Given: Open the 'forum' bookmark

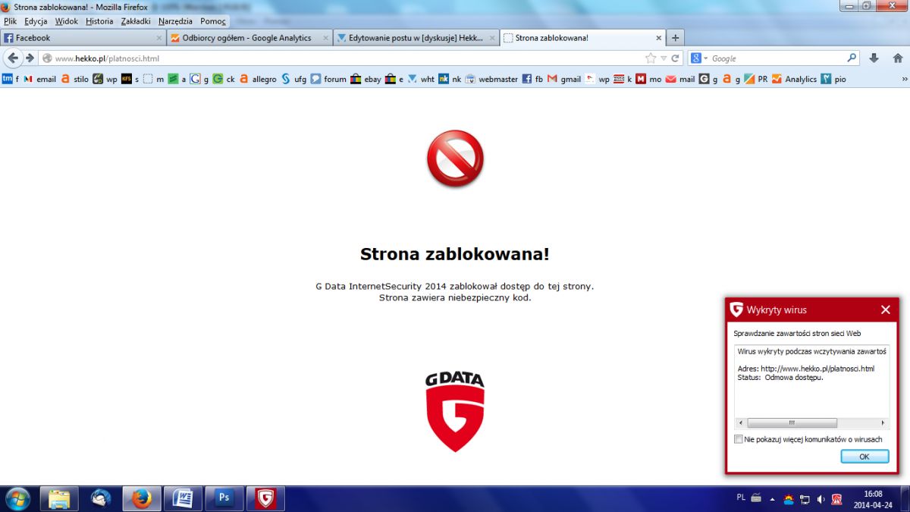Looking at the screenshot, I should (x=328, y=79).
